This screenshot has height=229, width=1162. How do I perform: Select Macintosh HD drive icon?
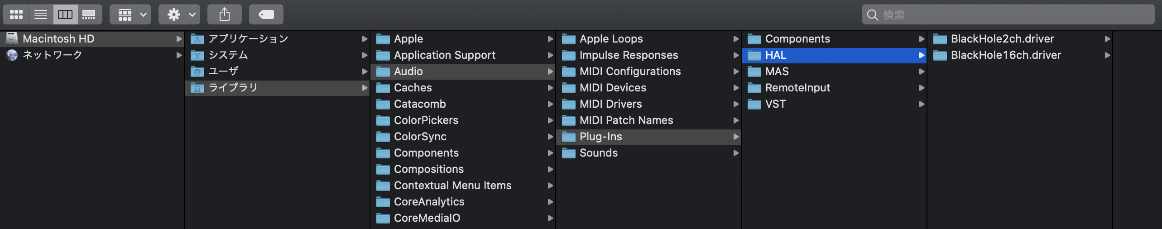point(12,38)
